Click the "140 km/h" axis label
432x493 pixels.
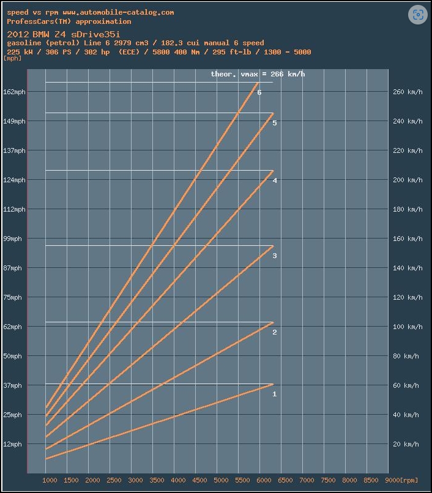coord(408,268)
